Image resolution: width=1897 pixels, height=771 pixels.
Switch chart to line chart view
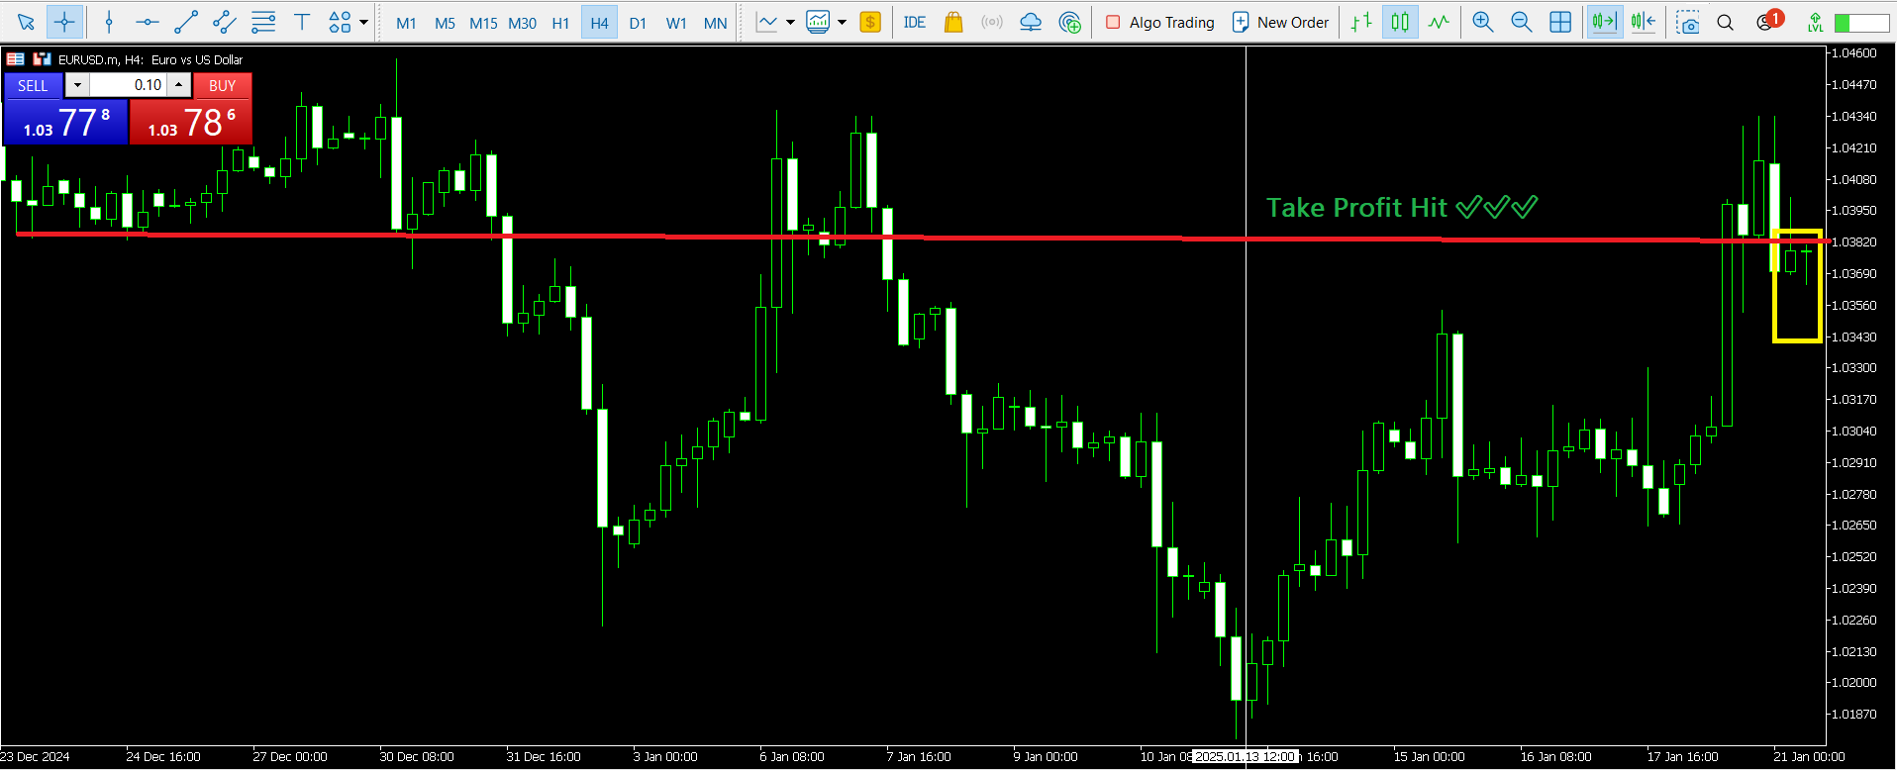coord(1439,22)
